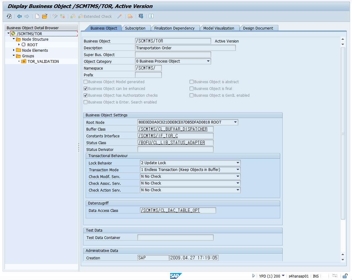The image size is (352, 280).
Task: Click the active/inactive circles toolbar icon
Action: (x=62, y=16)
